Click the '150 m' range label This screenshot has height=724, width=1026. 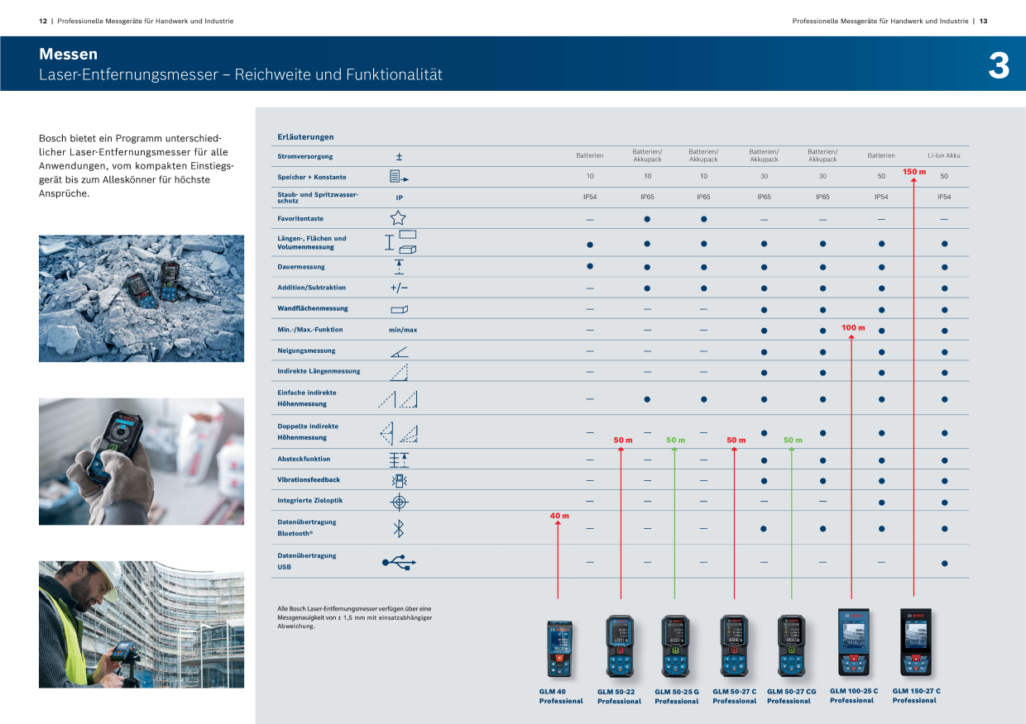[x=914, y=172]
